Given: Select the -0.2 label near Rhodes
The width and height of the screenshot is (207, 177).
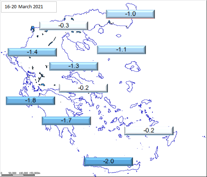Looking at the screenshot, I should click(x=149, y=131).
